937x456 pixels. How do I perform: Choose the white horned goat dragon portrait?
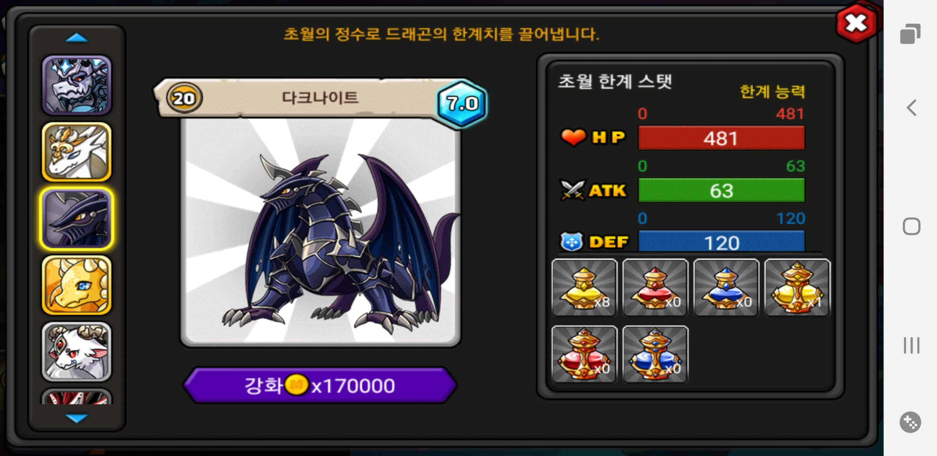[x=76, y=352]
